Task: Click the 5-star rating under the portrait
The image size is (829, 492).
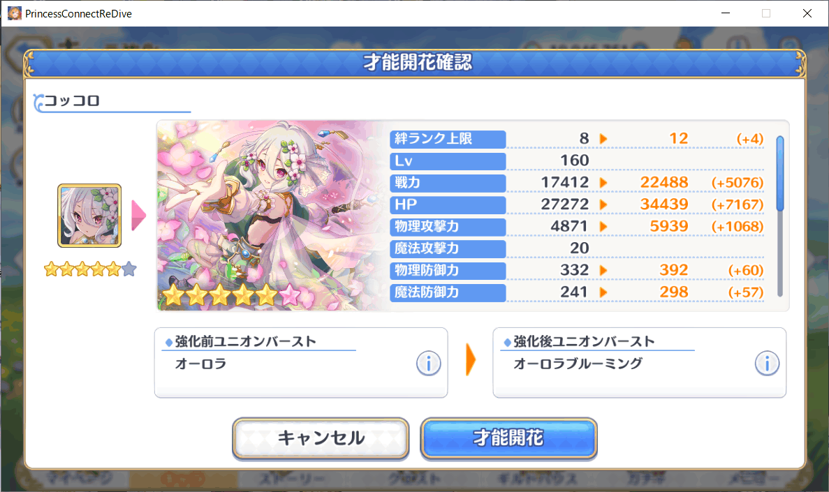Action: tap(90, 269)
